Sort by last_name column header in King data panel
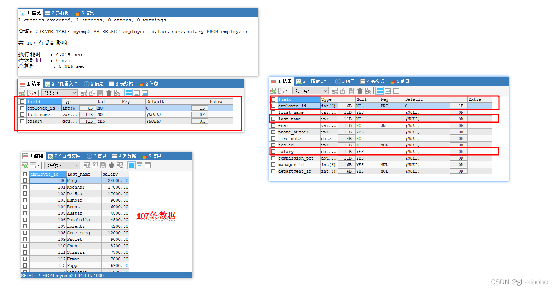 click(84, 174)
